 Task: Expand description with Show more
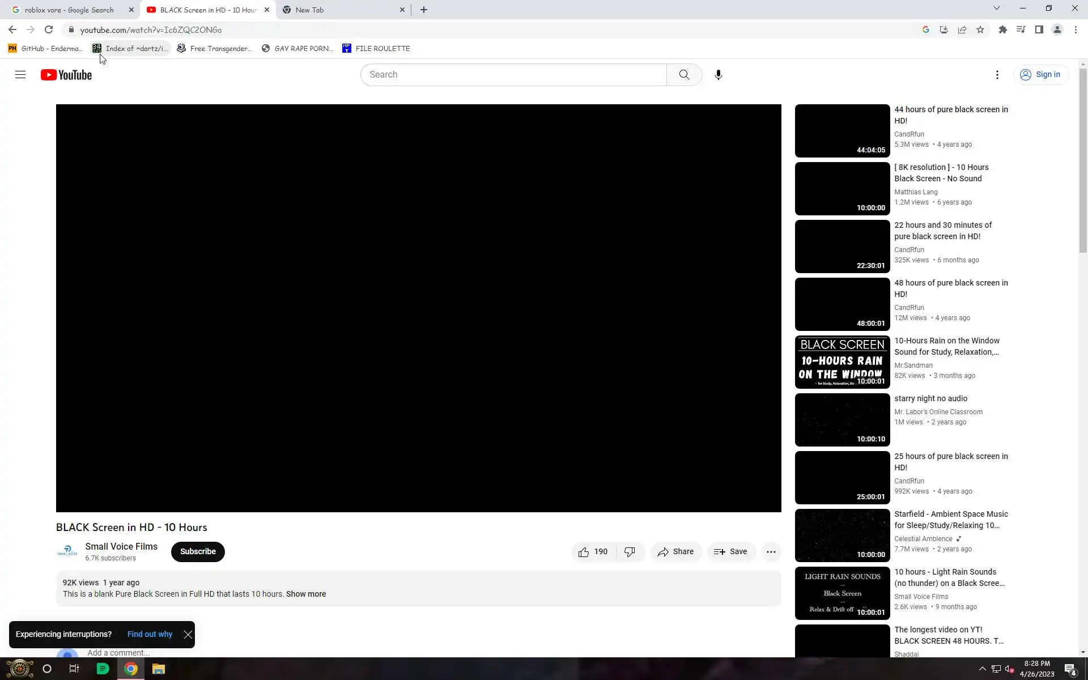(305, 594)
